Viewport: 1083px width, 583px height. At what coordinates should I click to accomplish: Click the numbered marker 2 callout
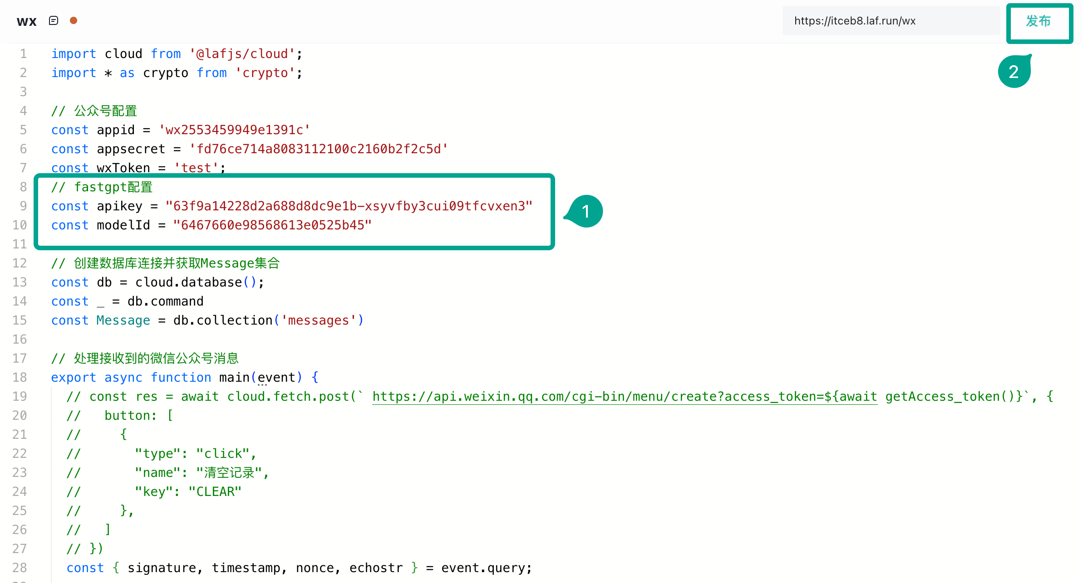(1014, 72)
